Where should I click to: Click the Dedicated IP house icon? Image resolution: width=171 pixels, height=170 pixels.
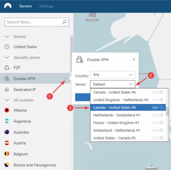(7, 89)
